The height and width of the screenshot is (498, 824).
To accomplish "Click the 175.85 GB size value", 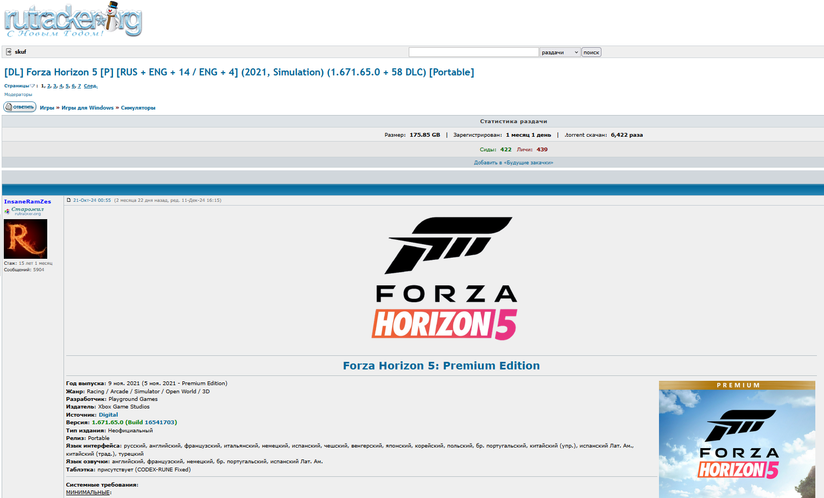I will [425, 135].
